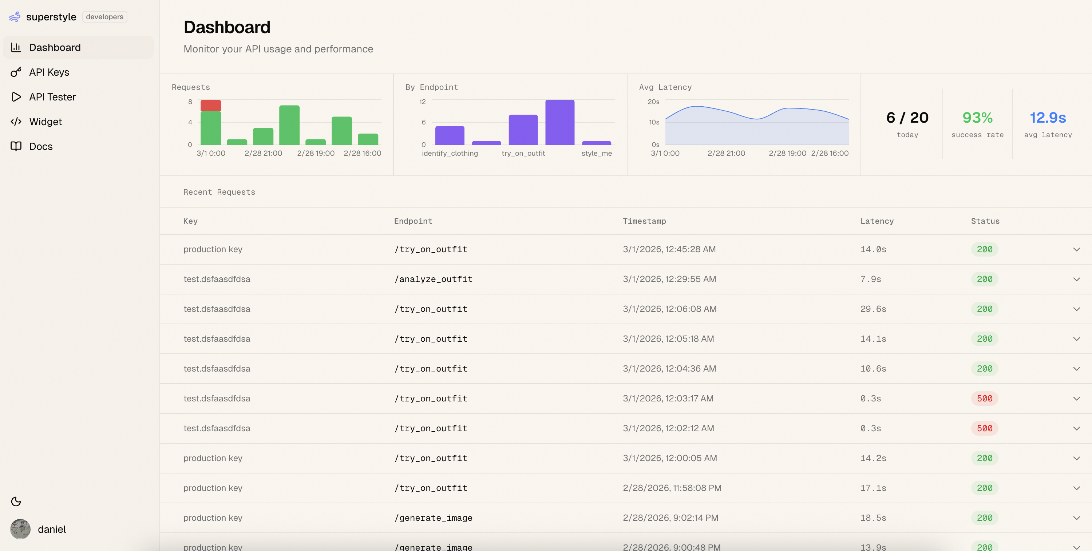The image size is (1092, 551).
Task: Click daniel's profile avatar
Action: [x=20, y=529]
